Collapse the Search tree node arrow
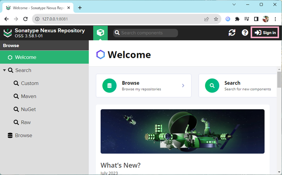This screenshot has height=175, width=282. (4, 70)
